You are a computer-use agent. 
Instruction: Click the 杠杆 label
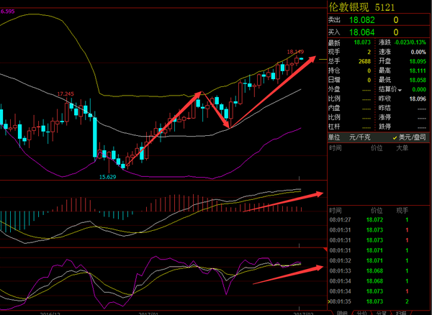point(334,127)
